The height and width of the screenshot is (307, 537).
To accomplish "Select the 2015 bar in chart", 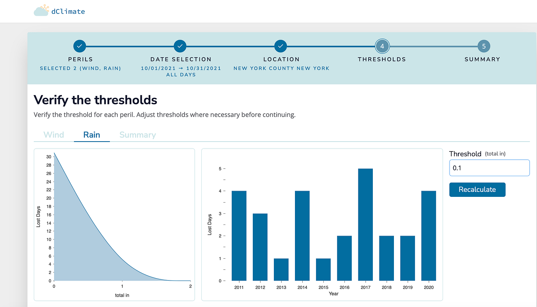I will point(323,269).
